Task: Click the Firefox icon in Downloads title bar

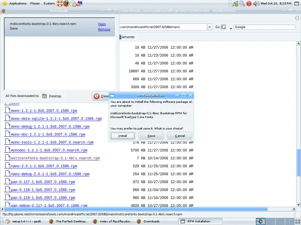Action: (3, 11)
